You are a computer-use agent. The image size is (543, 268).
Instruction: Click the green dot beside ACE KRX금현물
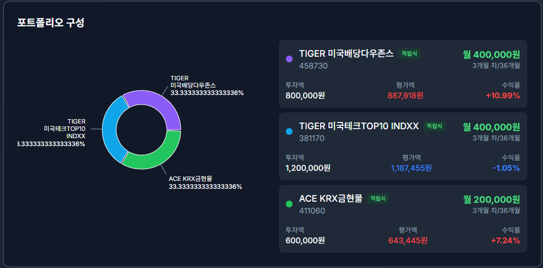pyautogui.click(x=289, y=204)
